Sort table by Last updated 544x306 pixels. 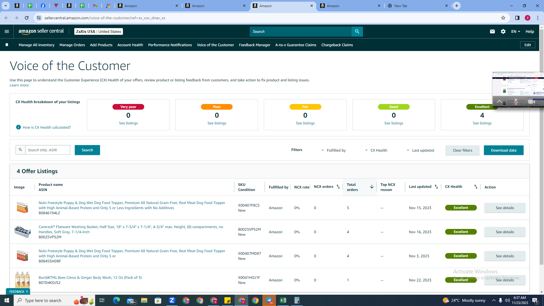[x=436, y=187]
